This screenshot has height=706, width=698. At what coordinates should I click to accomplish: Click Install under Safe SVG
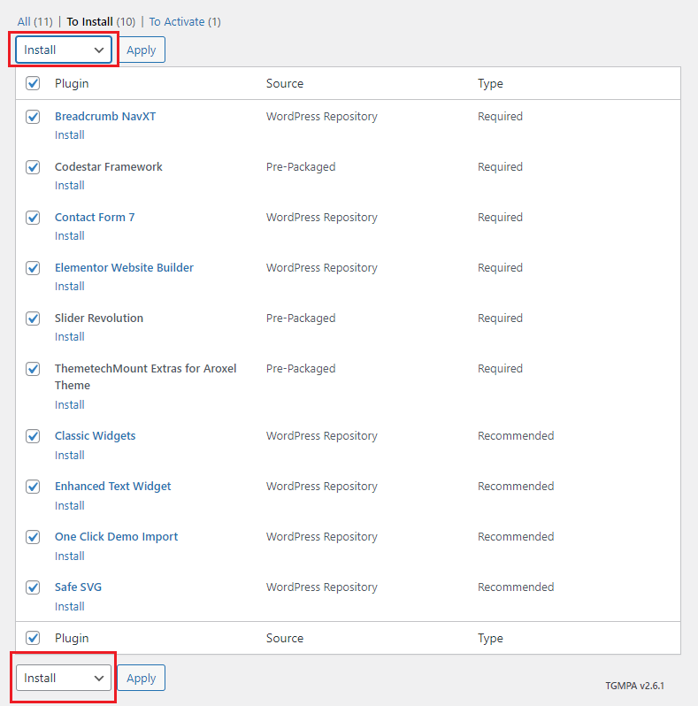pyautogui.click(x=70, y=606)
